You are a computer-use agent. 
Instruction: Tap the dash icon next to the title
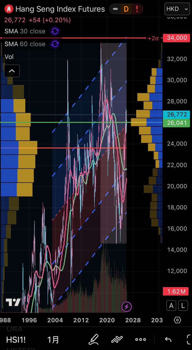coord(116,9)
